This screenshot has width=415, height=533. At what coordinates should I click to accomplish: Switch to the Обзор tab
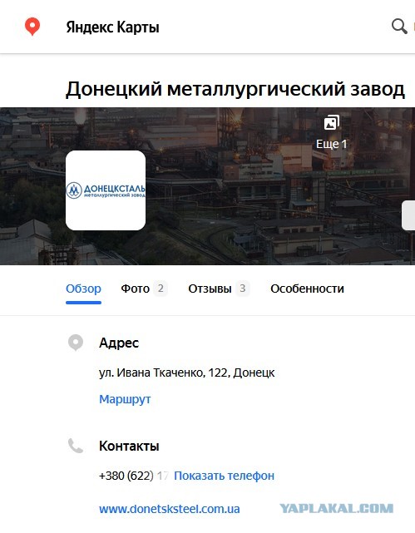pyautogui.click(x=84, y=289)
